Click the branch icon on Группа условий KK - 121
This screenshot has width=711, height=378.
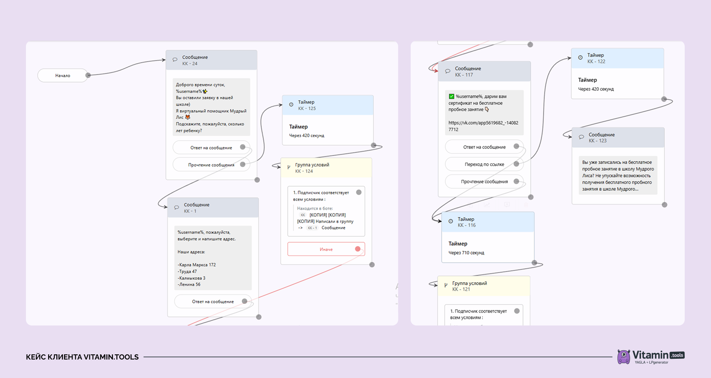(446, 285)
